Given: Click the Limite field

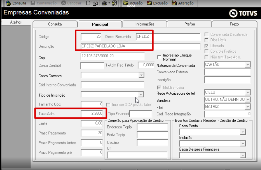Looking at the screenshot, I should pos(92,123).
